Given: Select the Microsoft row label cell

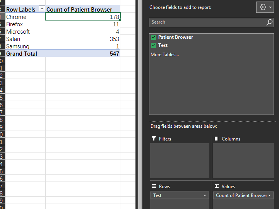Looking at the screenshot, I should click(25, 31).
